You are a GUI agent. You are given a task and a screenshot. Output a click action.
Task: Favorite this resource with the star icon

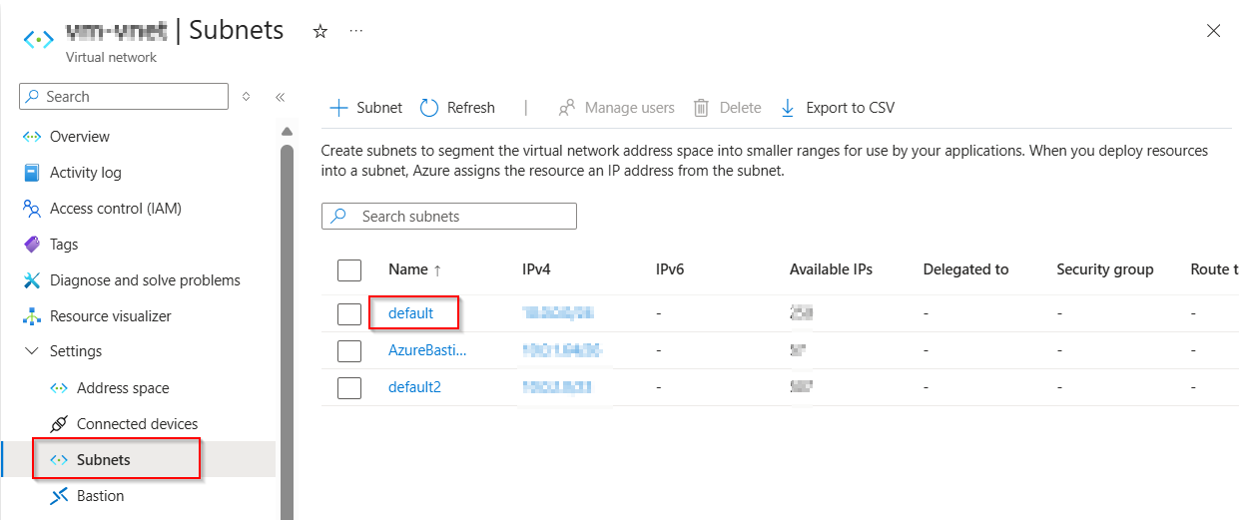pos(320,31)
